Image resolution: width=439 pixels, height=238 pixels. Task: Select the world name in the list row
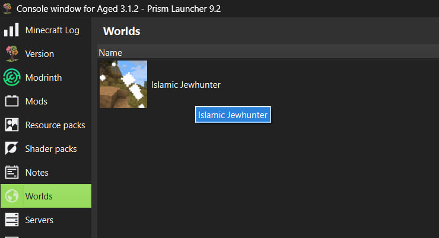tap(186, 84)
